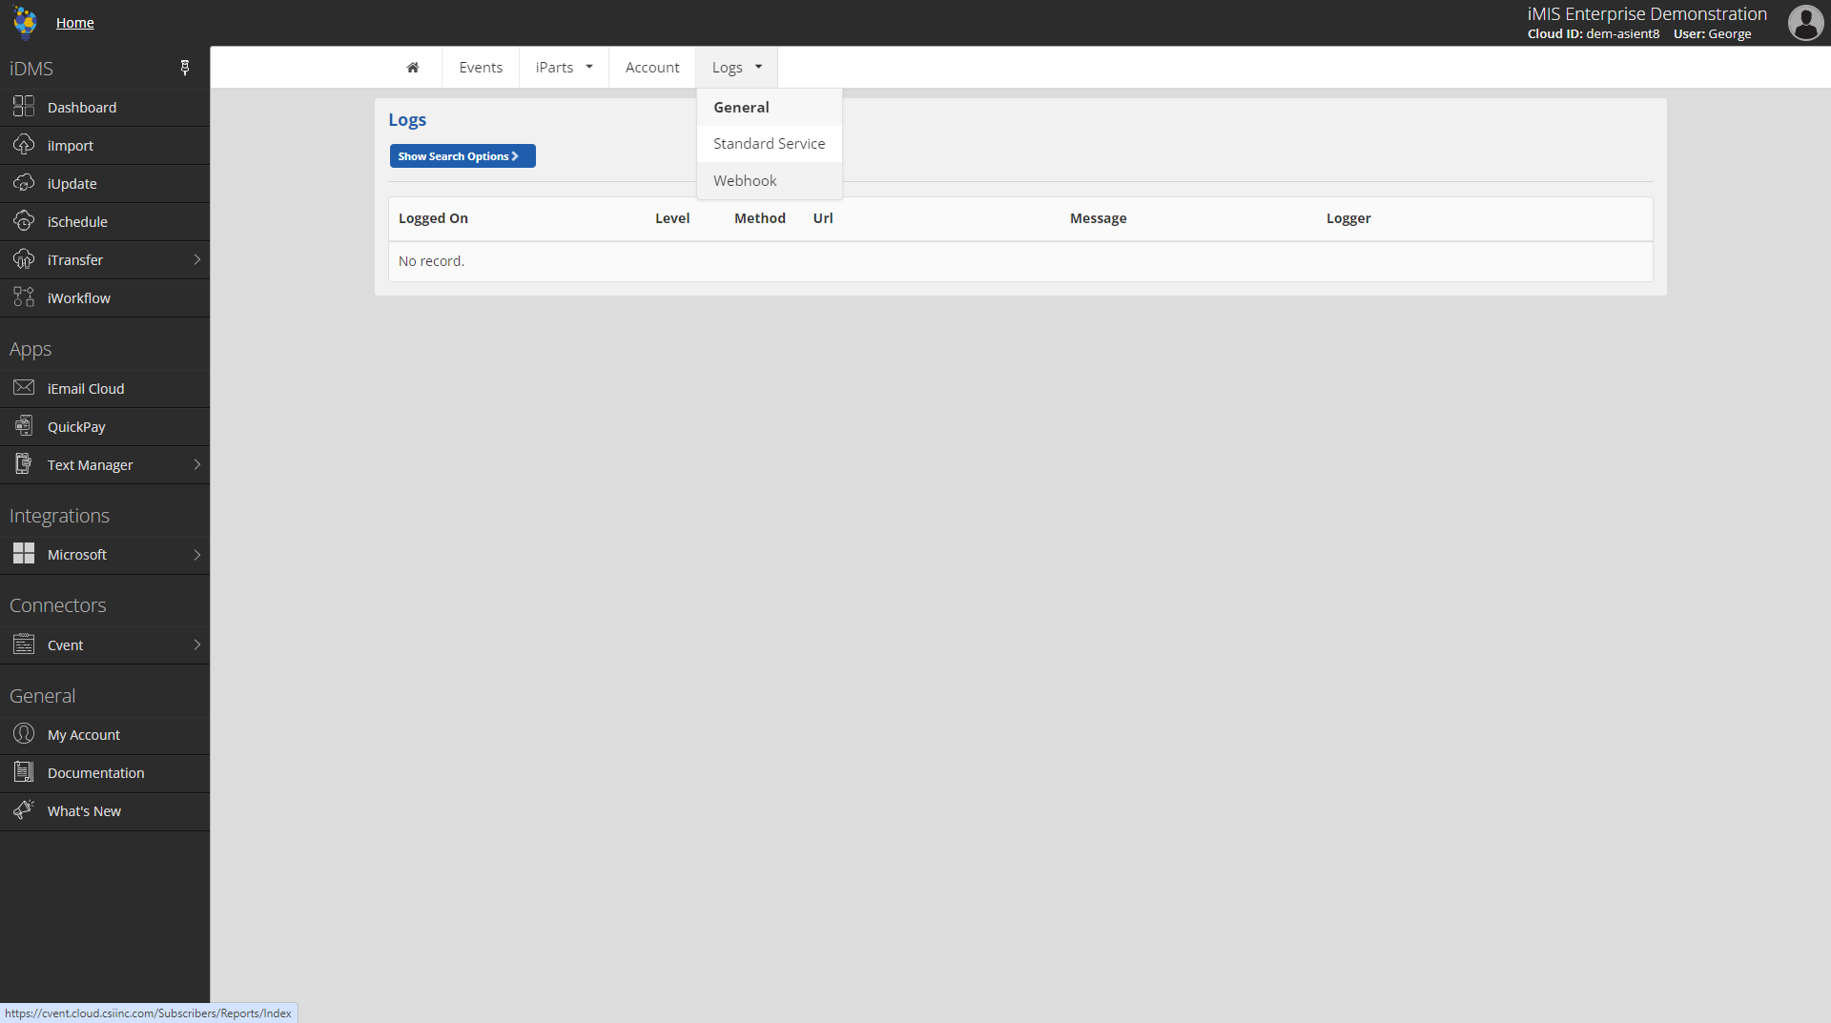Open the iParts dropdown menu
This screenshot has width=1831, height=1023.
564,68
